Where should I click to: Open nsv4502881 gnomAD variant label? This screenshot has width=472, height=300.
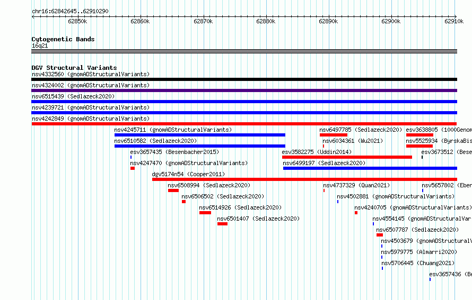(396, 196)
